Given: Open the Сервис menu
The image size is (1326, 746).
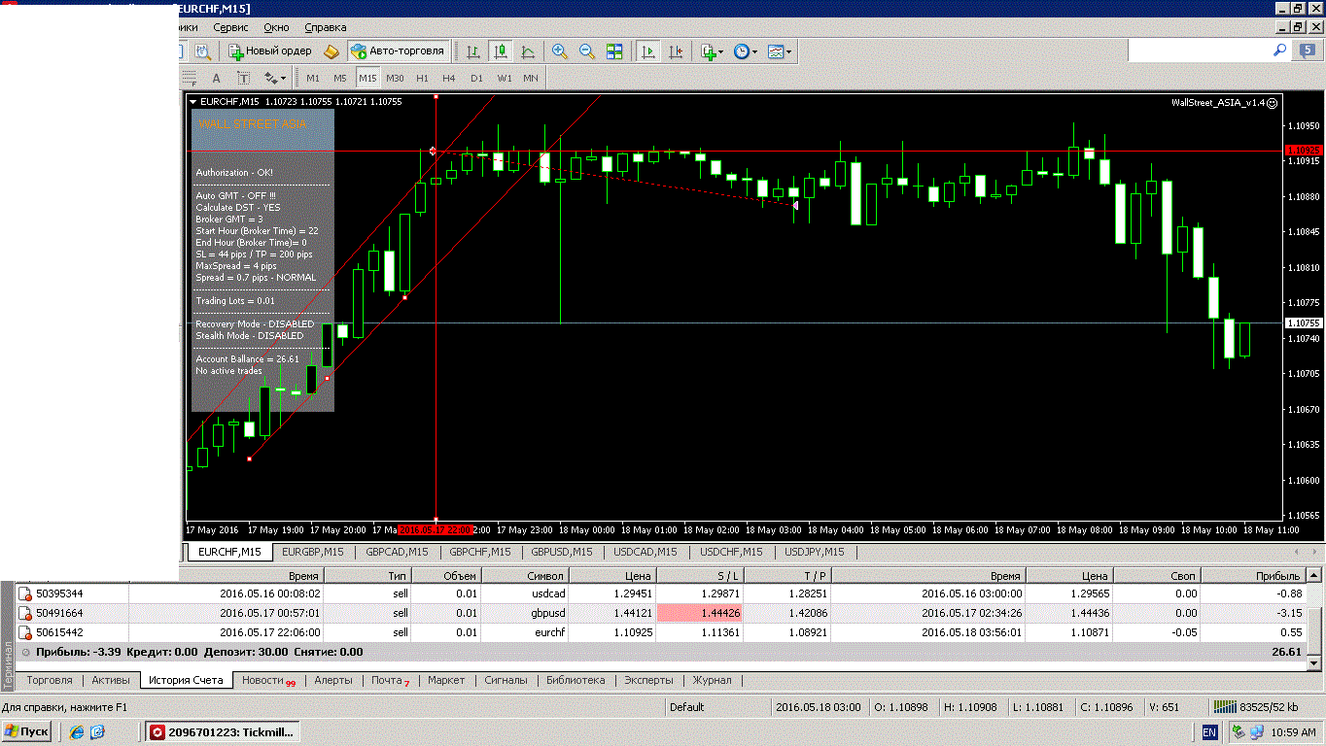Looking at the screenshot, I should 230,27.
